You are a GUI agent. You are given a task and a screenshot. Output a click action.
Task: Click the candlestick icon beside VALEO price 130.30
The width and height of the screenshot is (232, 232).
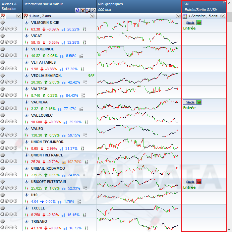click(27, 135)
